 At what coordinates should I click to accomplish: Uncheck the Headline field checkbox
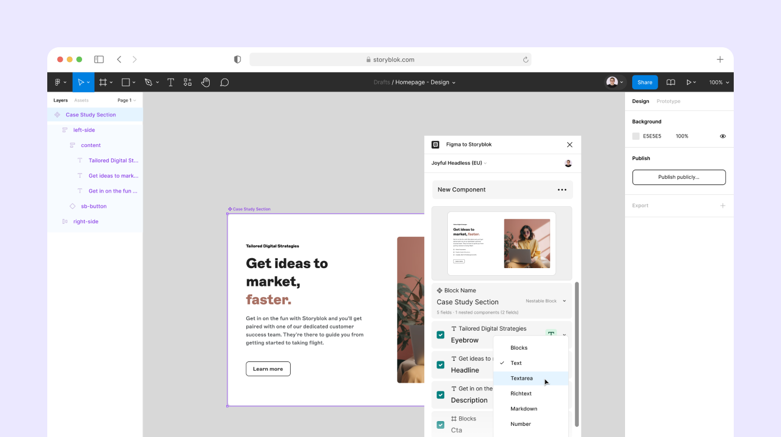440,365
